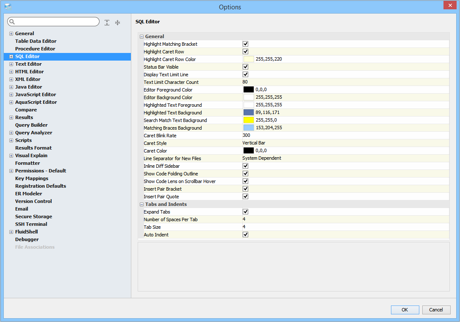Uncheck Status Bar Visible option
Viewport: 460px width, 322px height.
pos(245,67)
